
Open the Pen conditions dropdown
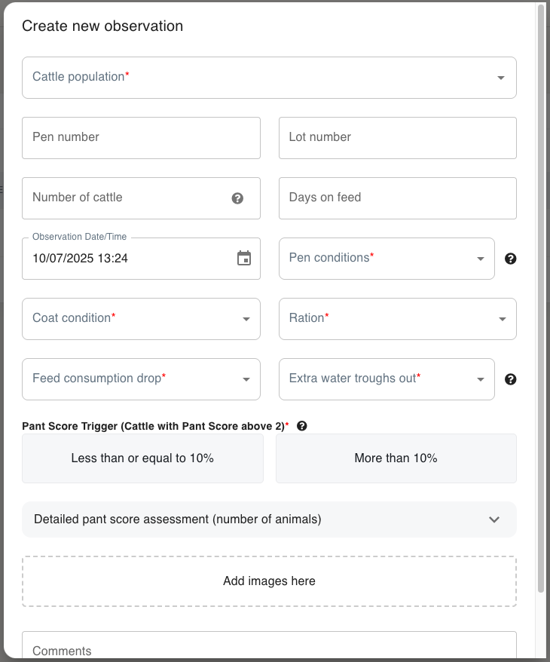pos(387,259)
